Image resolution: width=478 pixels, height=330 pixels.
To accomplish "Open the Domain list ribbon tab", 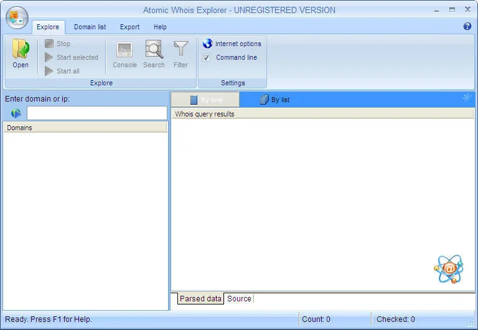I will pyautogui.click(x=90, y=27).
